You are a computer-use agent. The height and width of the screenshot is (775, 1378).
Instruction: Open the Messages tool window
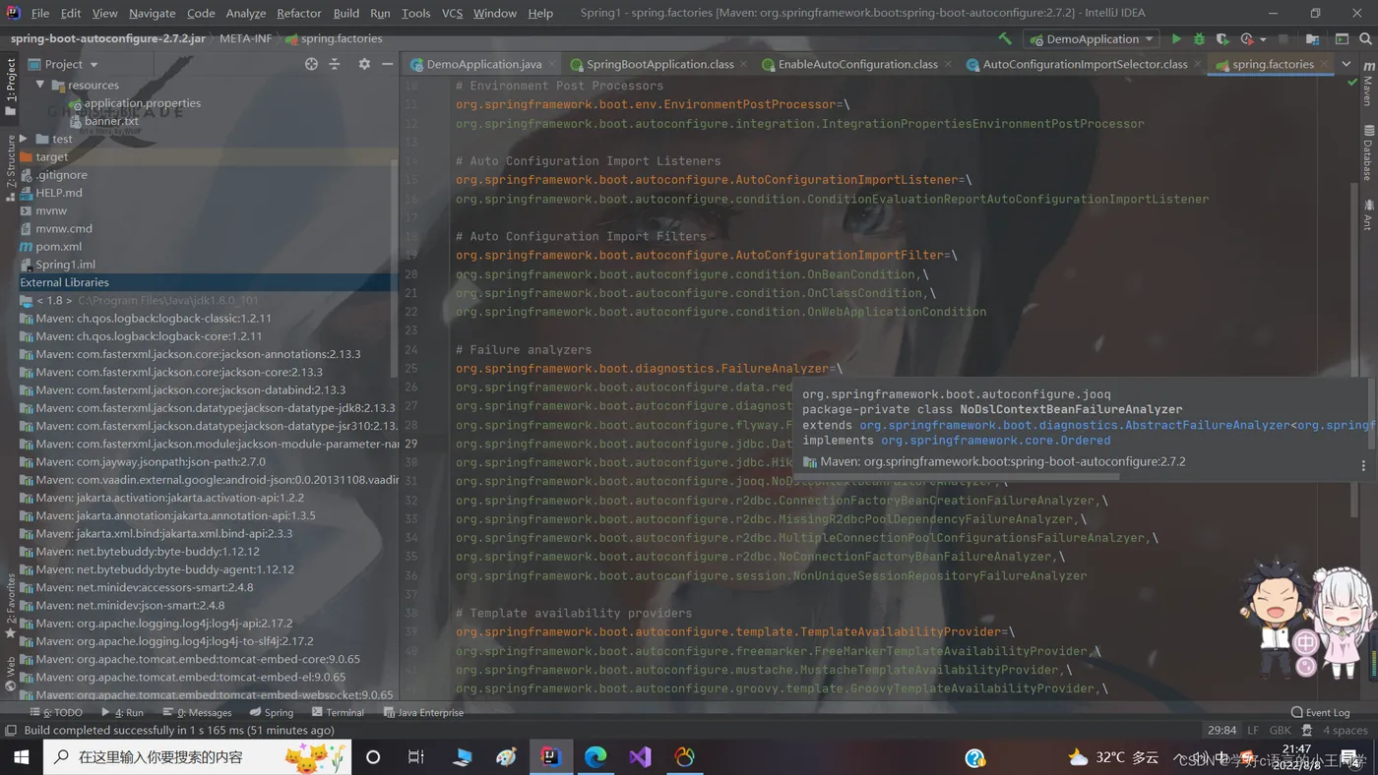pos(197,712)
